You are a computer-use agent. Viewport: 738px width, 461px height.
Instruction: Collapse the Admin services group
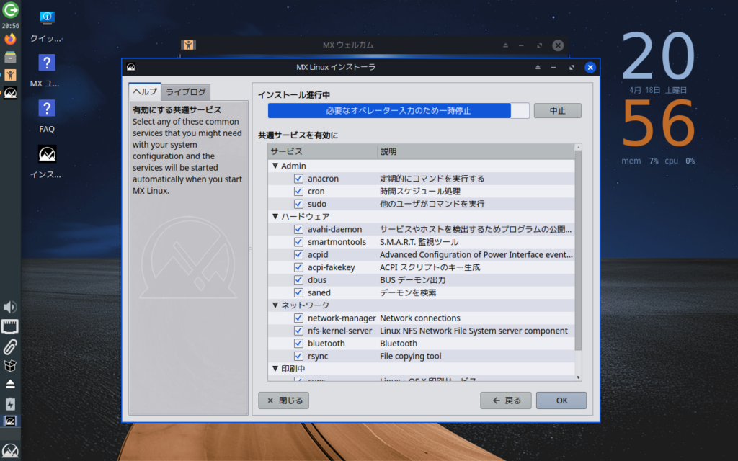[275, 166]
